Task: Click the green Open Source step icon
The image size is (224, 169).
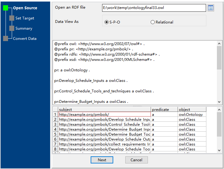Action: click(6, 8)
